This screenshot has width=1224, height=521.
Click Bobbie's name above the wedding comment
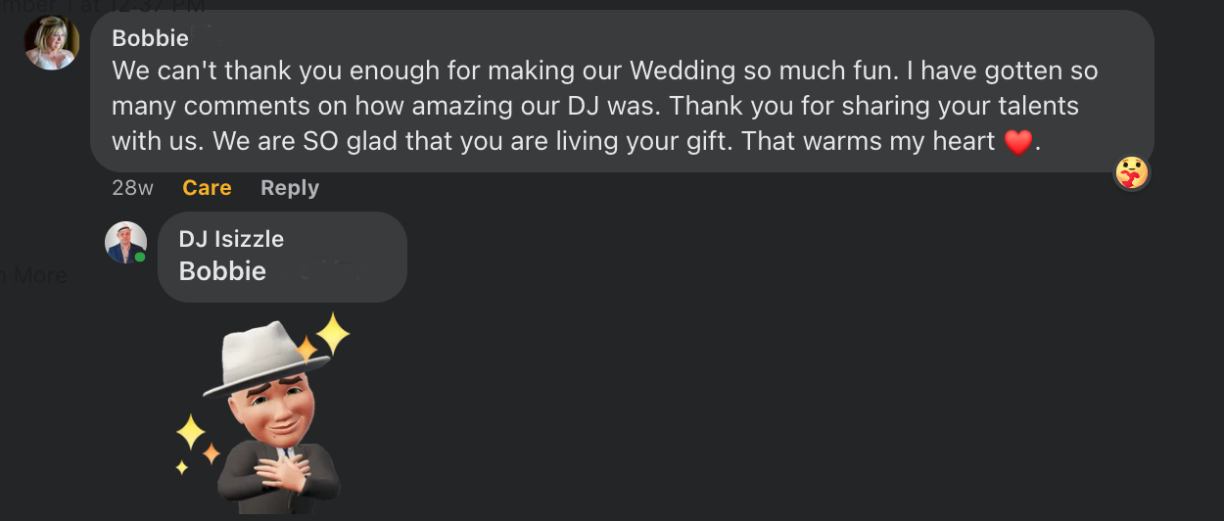coord(150,38)
